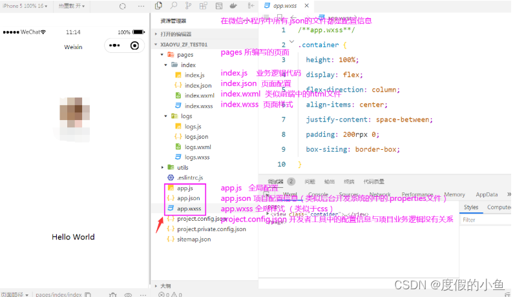Screen dimensions: 515x297
Task: Collapse the pages folder
Action: [x=162, y=54]
